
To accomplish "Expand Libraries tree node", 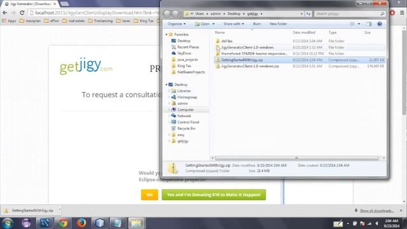I will click(170, 91).
